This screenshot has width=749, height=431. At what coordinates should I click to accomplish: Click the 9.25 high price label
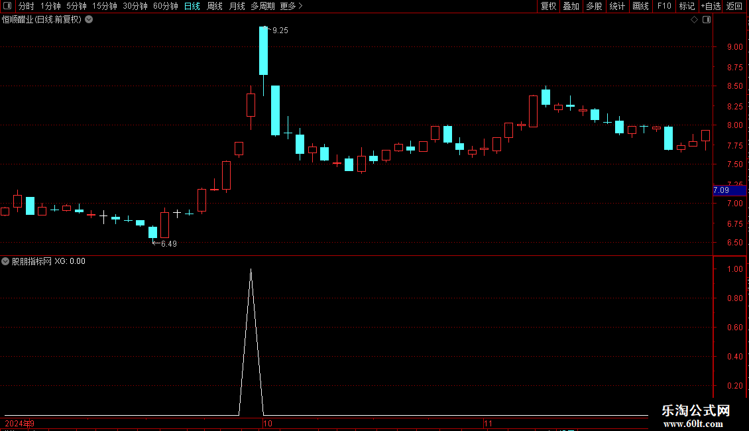click(280, 31)
